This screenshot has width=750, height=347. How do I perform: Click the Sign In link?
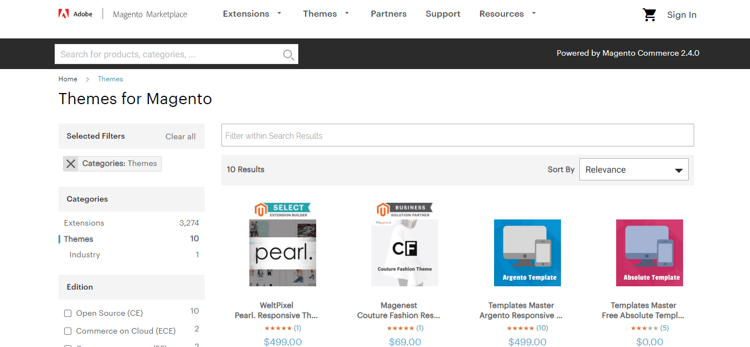pos(681,15)
